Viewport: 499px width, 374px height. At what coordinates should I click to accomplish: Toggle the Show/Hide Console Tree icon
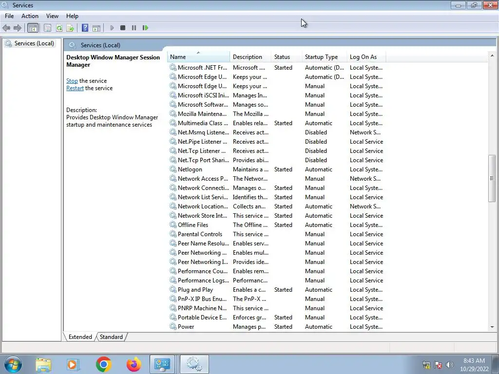[x=33, y=28]
